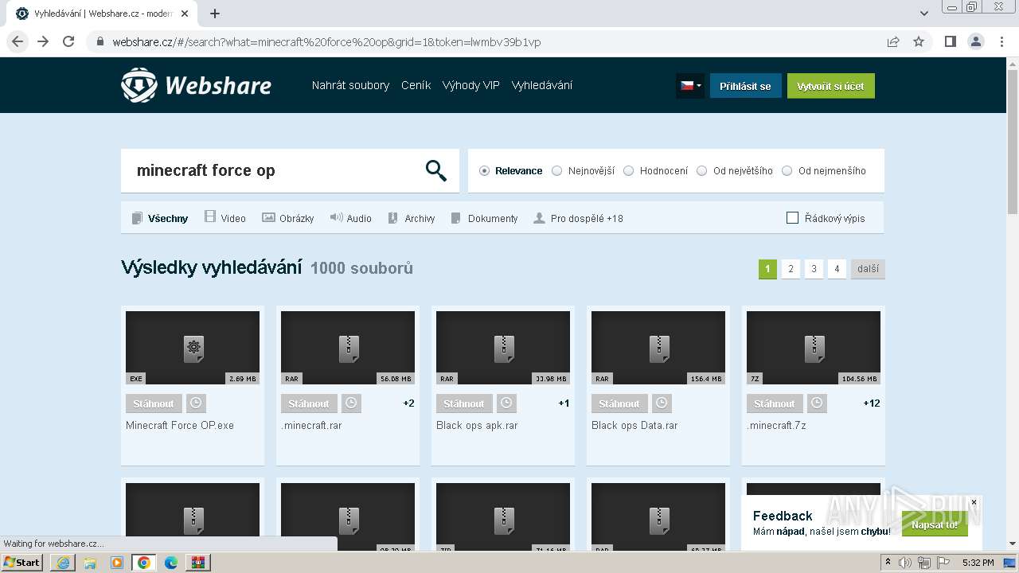1019x573 pixels.
Task: Click the share page icon in the address bar
Action: pyautogui.click(x=893, y=42)
